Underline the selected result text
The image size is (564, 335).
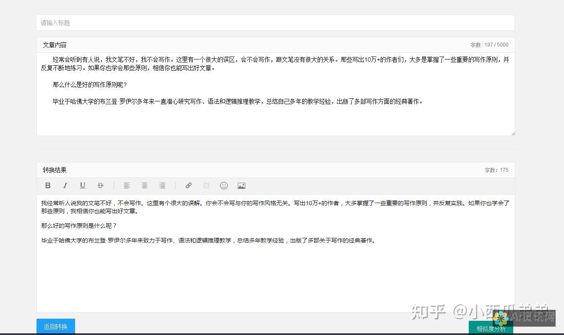tap(83, 186)
